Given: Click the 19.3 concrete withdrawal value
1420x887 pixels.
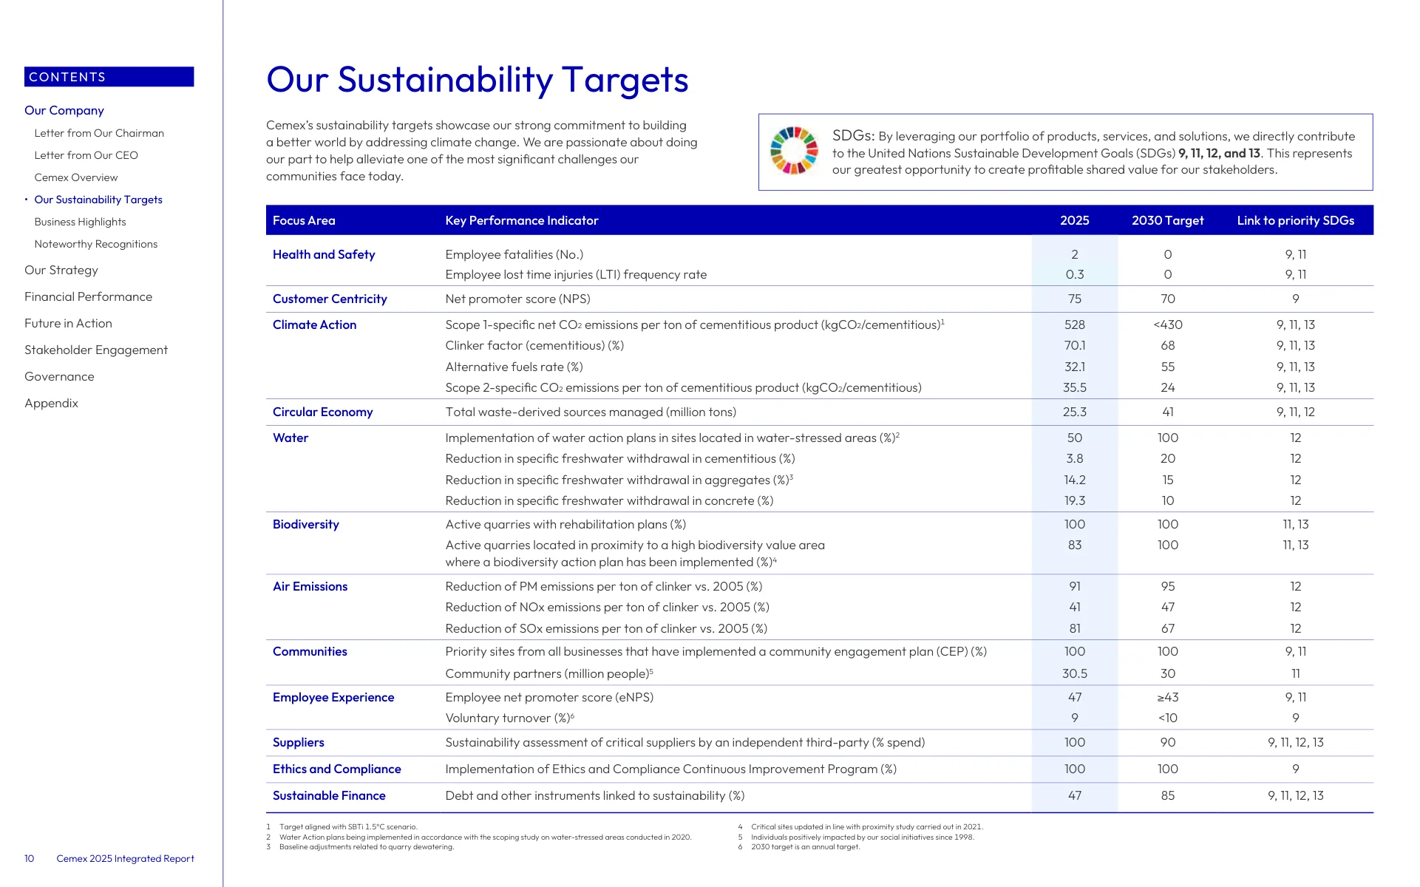Looking at the screenshot, I should pyautogui.click(x=1075, y=500).
